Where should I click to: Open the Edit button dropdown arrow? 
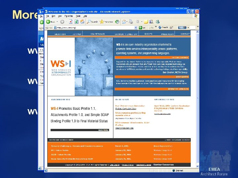[141, 22]
